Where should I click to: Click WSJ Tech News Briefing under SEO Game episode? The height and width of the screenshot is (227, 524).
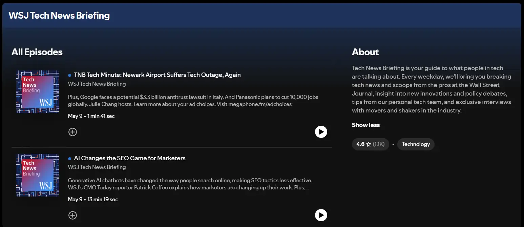(x=97, y=167)
